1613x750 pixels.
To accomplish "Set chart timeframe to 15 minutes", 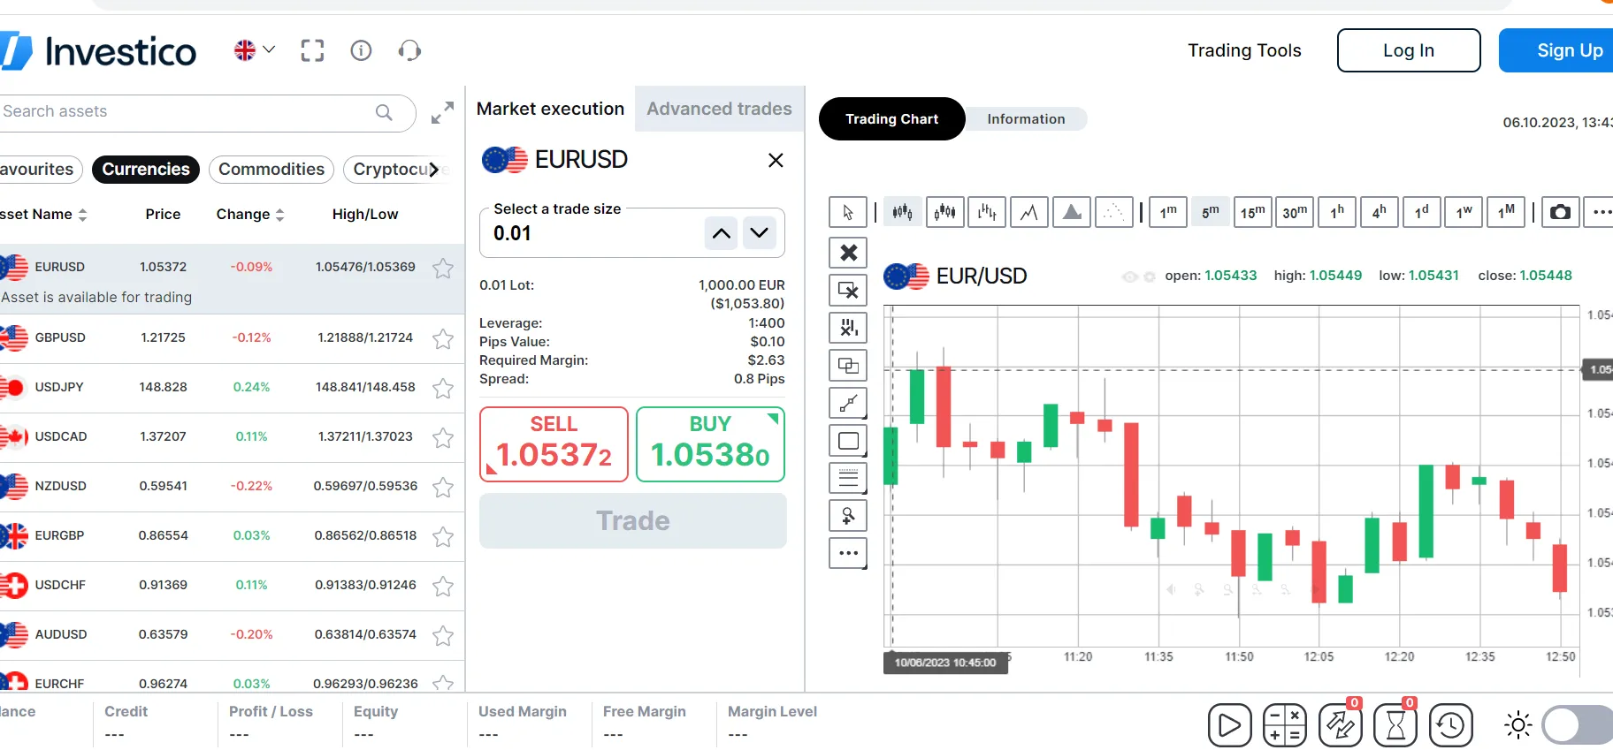I will 1252,212.
